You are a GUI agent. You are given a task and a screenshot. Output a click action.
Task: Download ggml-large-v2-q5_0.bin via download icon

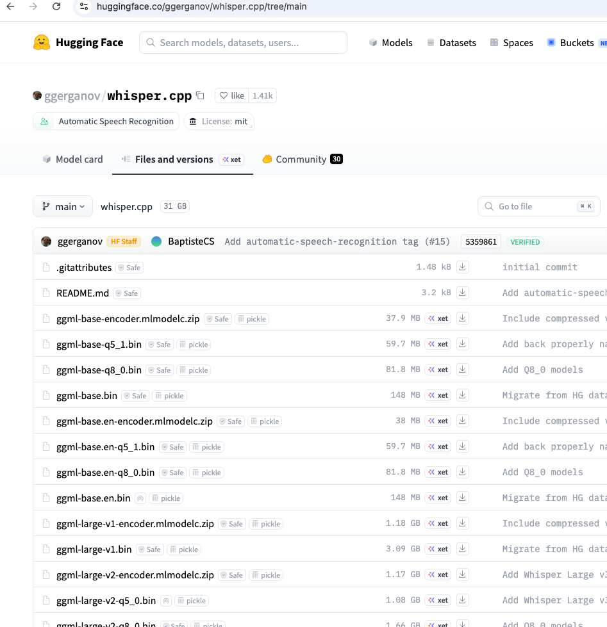tap(463, 600)
